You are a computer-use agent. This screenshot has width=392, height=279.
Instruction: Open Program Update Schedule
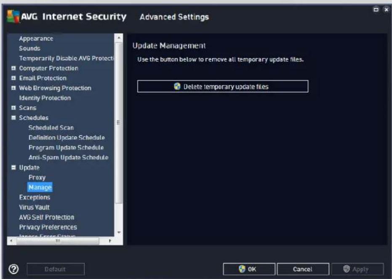(x=66, y=148)
